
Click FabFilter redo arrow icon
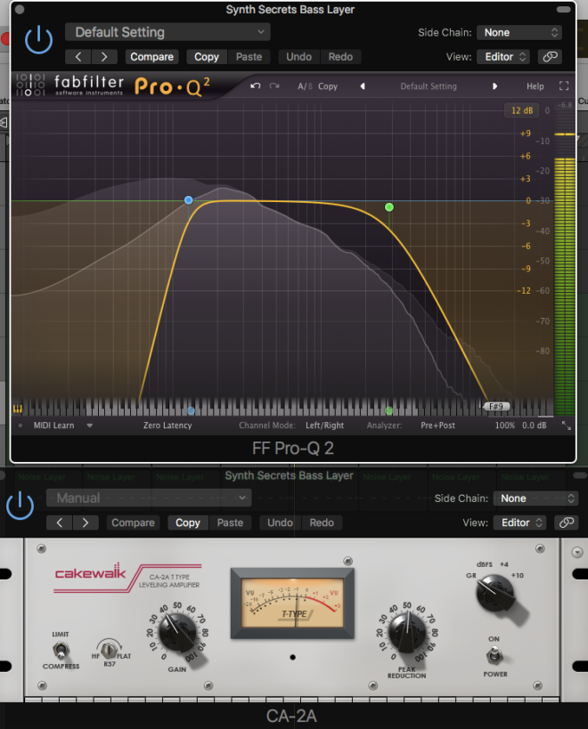point(274,86)
